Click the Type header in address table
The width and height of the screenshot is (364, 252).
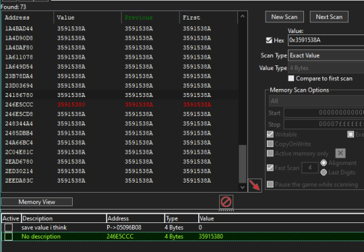(x=181, y=218)
